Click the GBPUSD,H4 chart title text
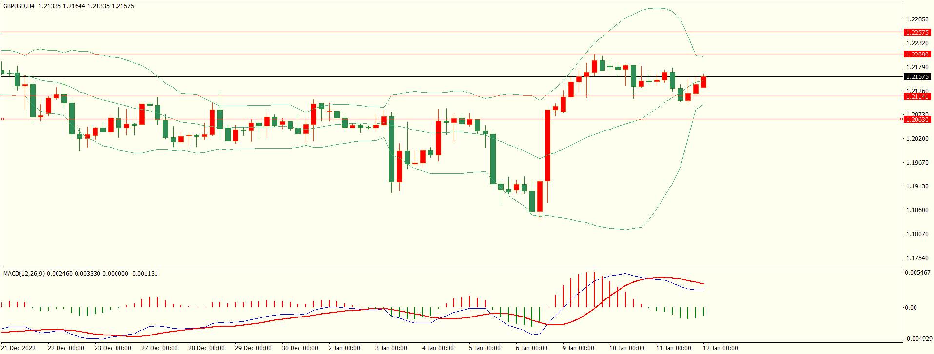This screenshot has height=354, width=934. tap(19, 6)
